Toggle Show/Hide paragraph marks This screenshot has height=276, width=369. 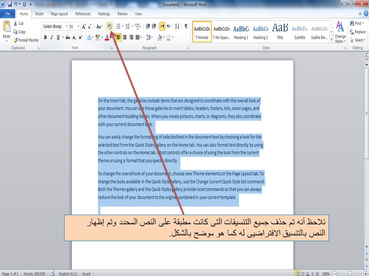[x=186, y=26]
